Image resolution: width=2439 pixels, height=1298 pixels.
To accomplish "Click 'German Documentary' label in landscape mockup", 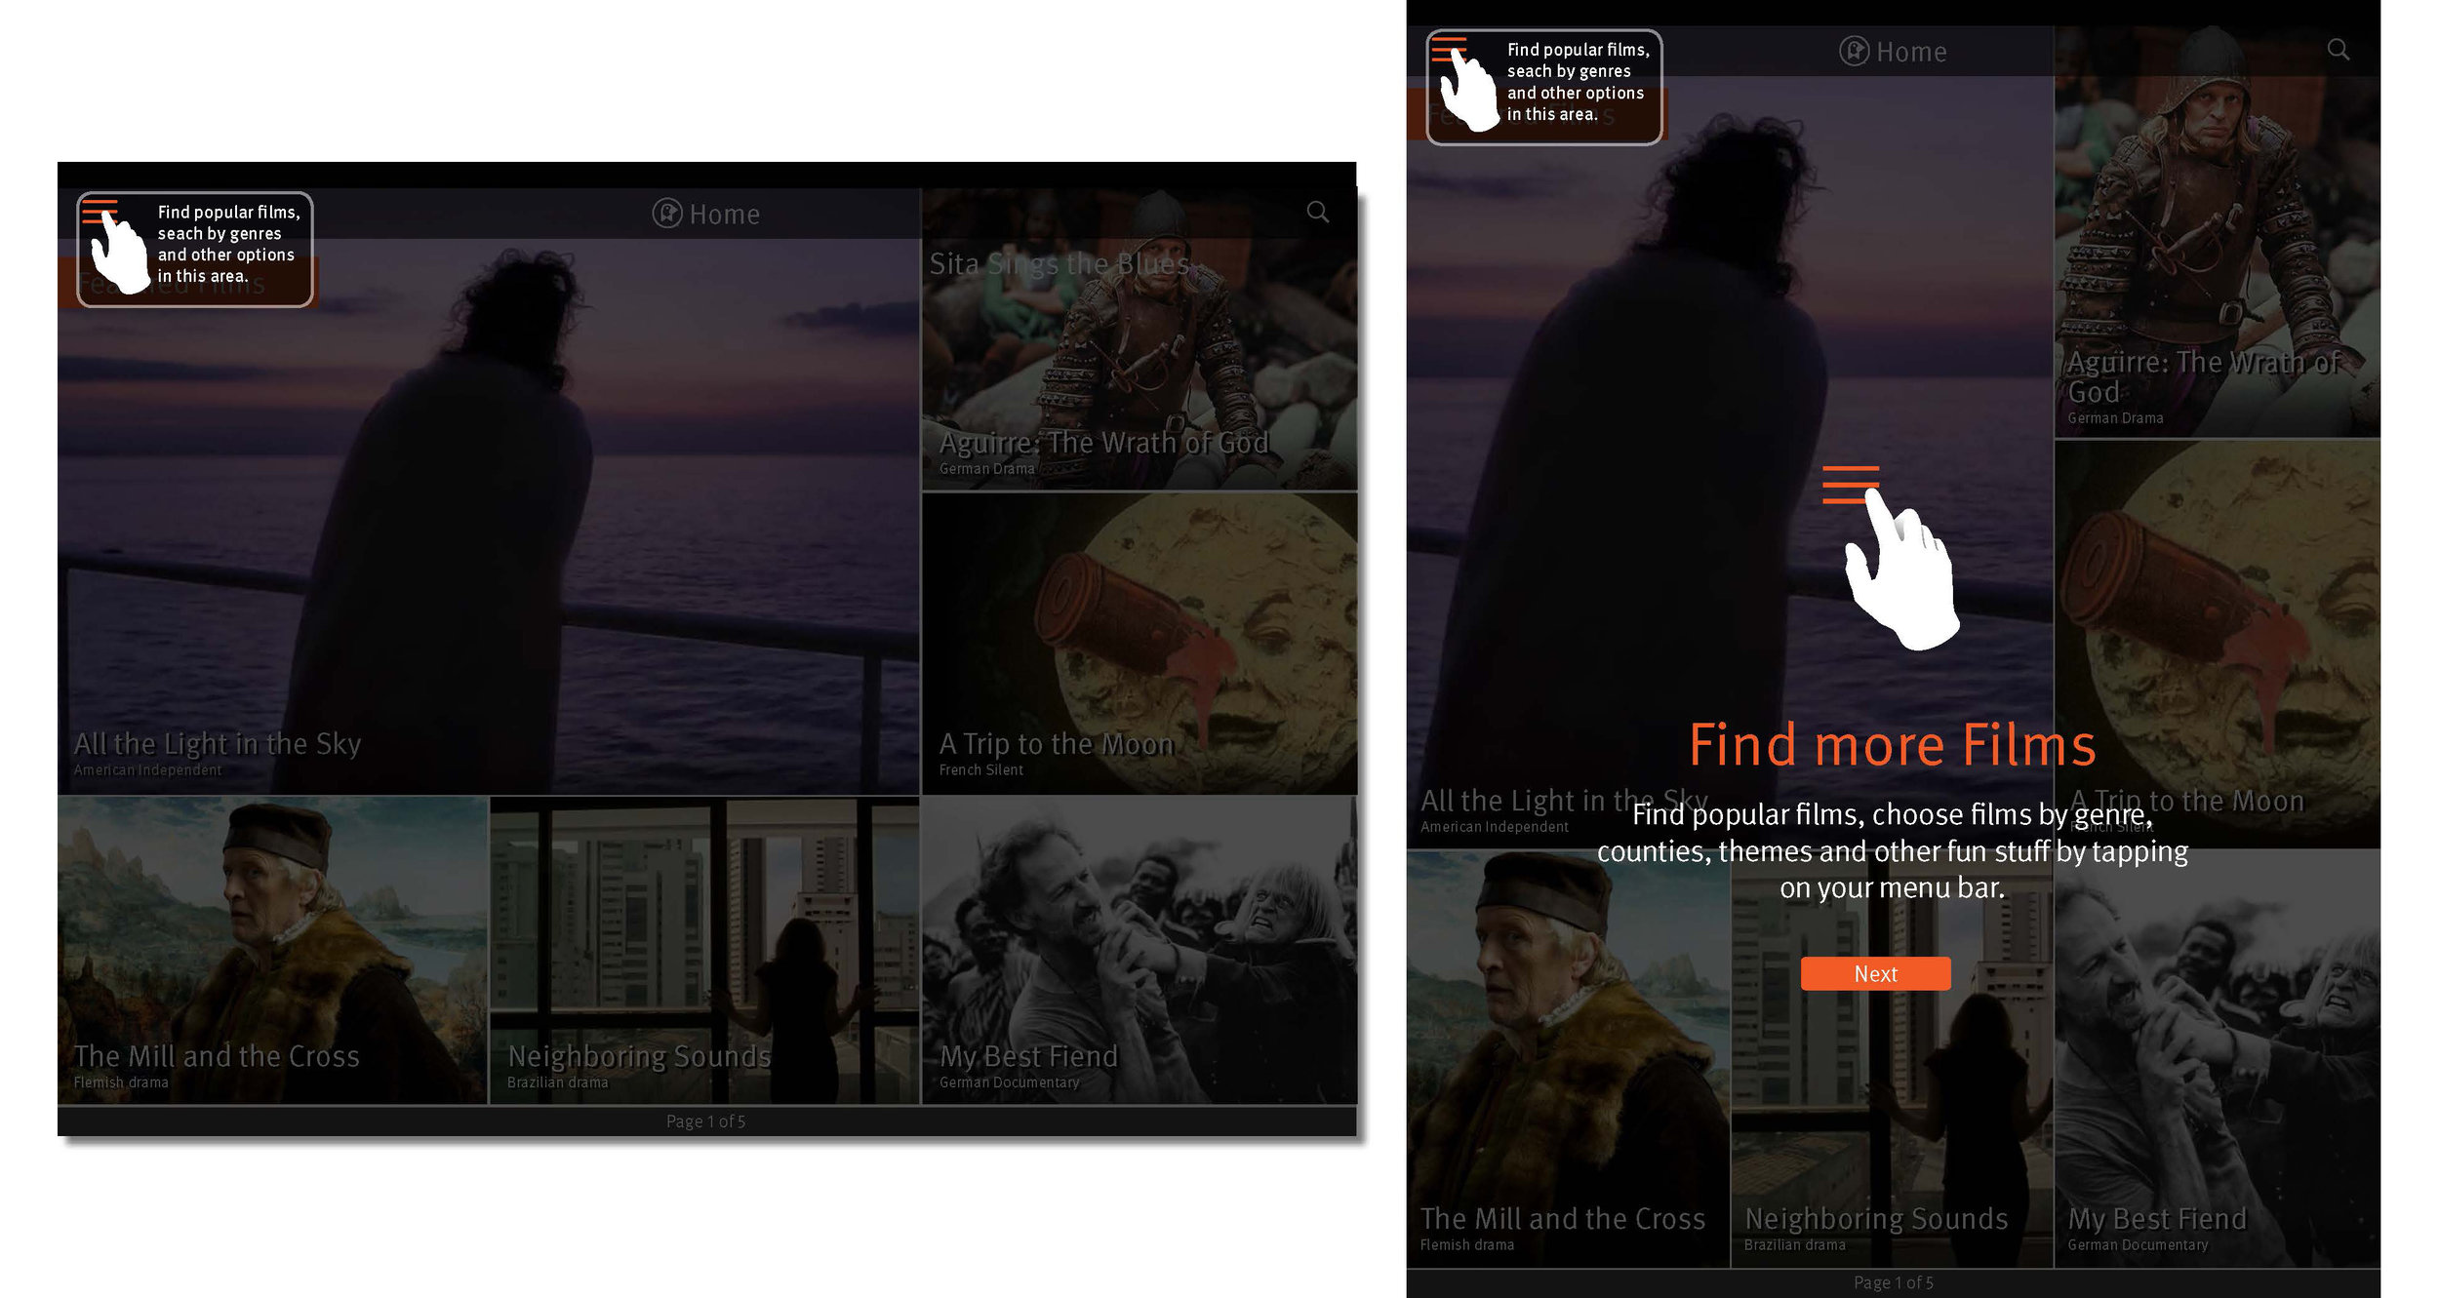I will click(1009, 1082).
